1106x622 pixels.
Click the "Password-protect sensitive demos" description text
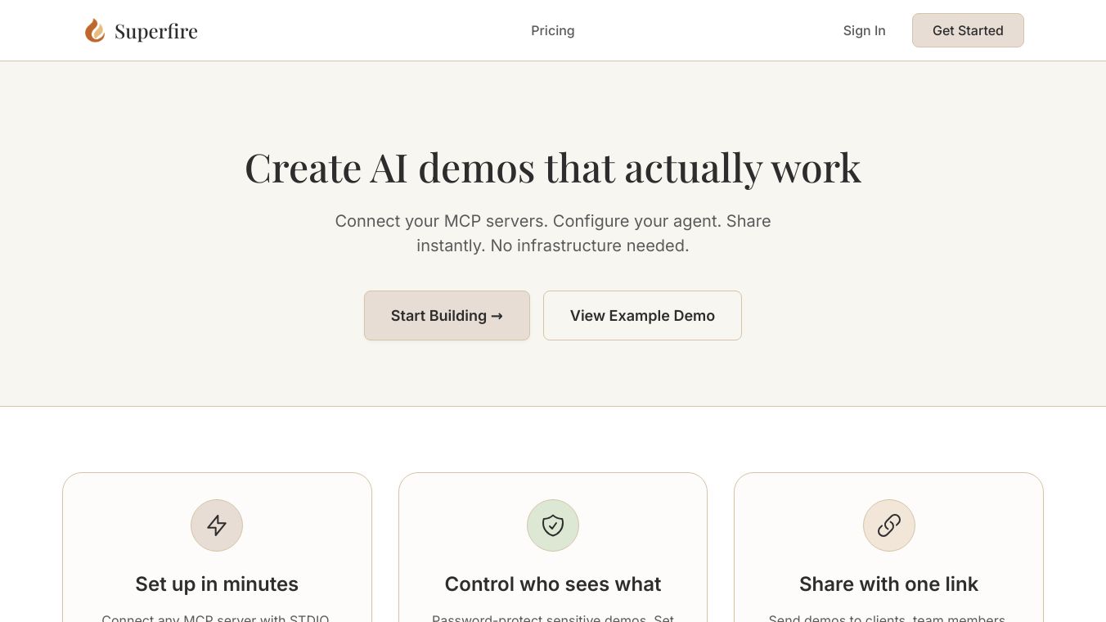click(553, 618)
